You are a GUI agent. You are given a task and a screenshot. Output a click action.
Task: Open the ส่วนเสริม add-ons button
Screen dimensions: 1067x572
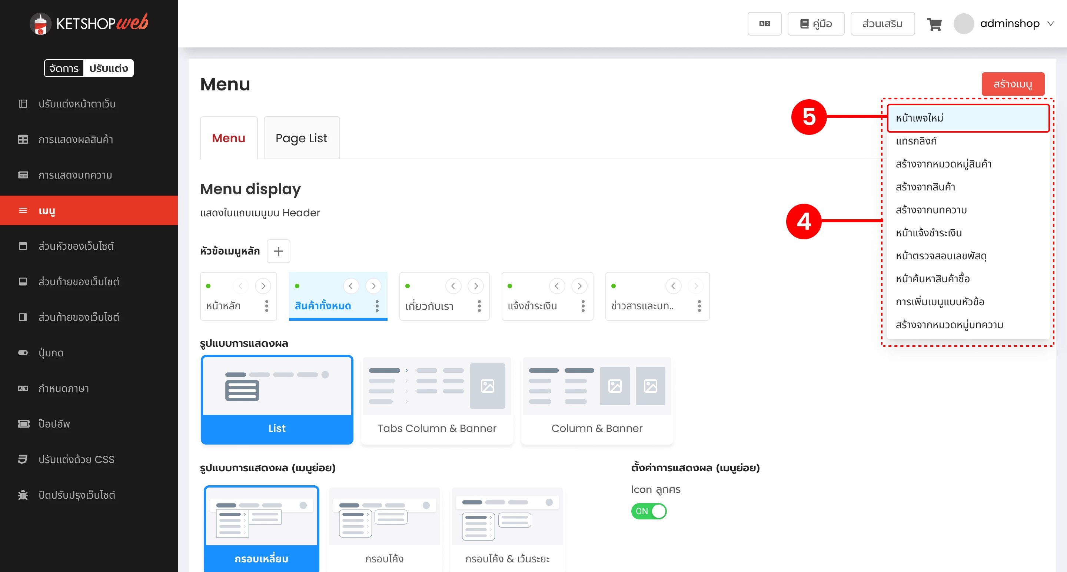882,24
